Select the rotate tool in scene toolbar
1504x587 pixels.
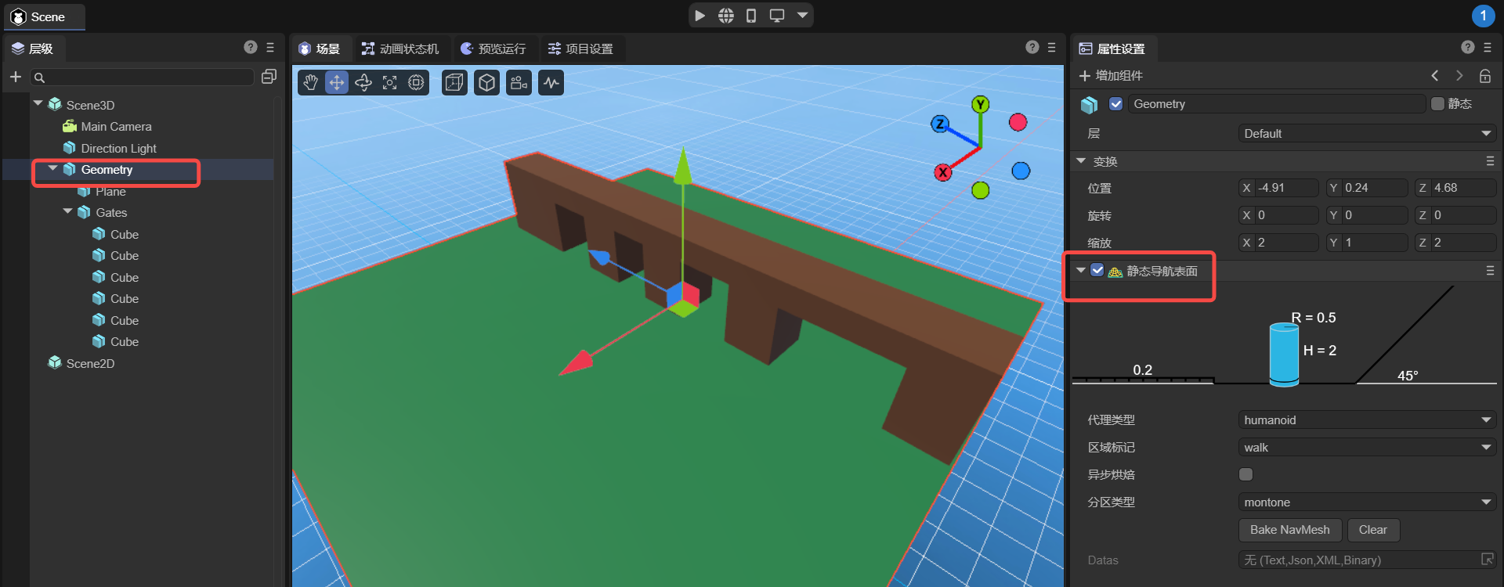tap(363, 83)
